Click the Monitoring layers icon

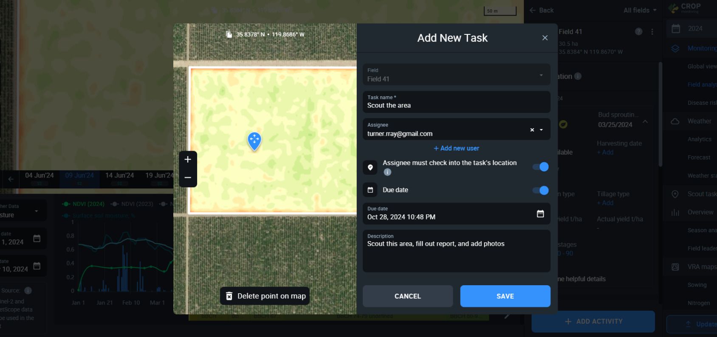tap(675, 48)
